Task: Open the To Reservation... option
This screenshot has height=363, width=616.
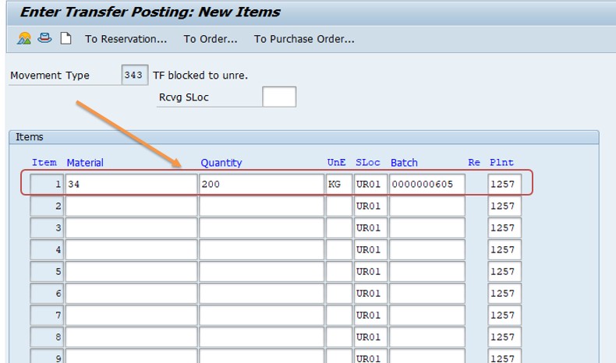Action: pyautogui.click(x=126, y=39)
